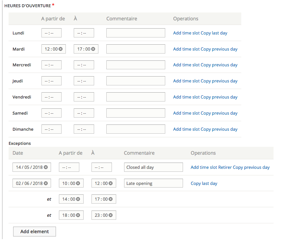Screen dimensions: 287x246
Task: Copy previous day into Mercredi
Action: [219, 65]
